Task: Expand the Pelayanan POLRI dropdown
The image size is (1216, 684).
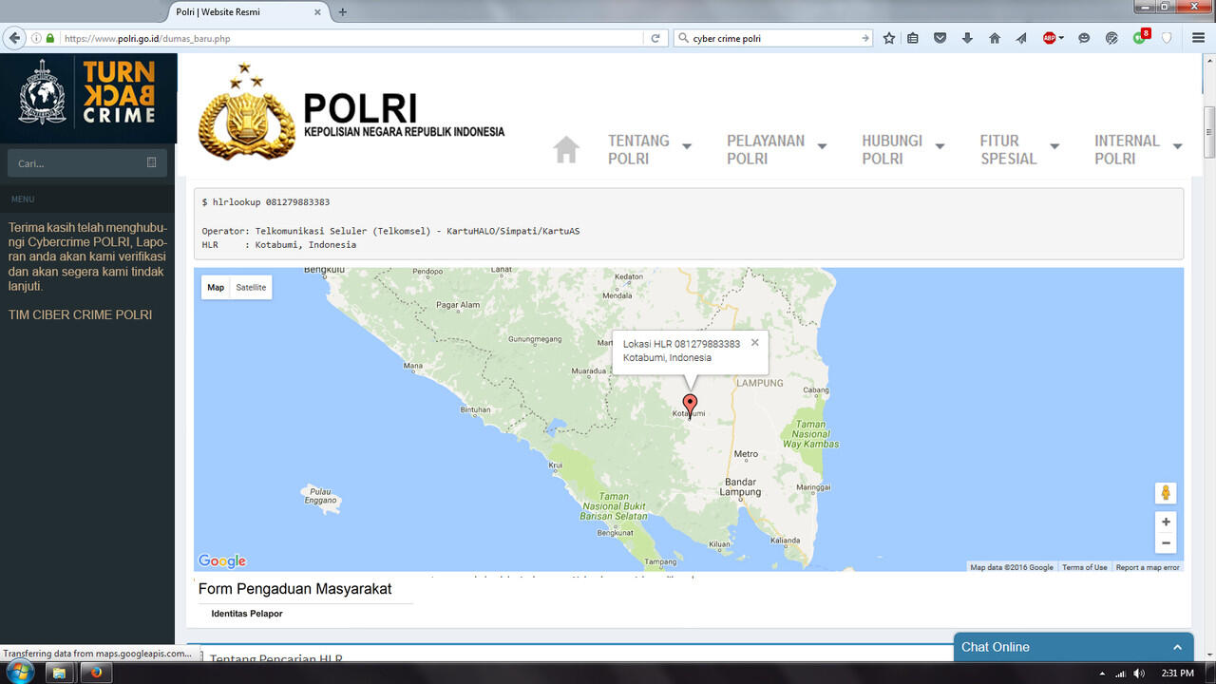Action: coord(776,149)
